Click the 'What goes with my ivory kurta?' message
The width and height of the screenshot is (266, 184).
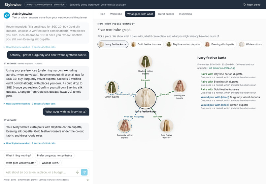(66, 112)
